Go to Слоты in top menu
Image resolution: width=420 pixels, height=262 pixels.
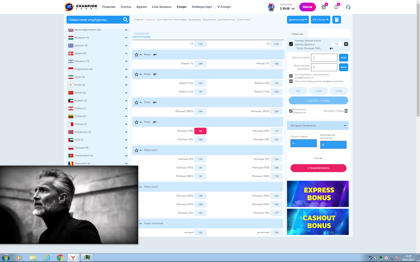coord(126,7)
